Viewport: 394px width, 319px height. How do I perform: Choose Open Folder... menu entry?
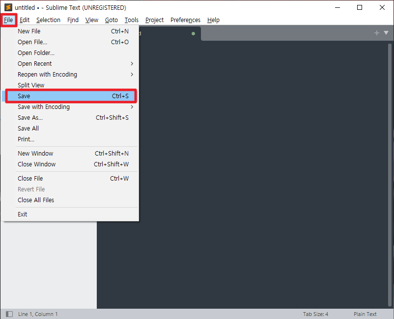click(x=70, y=53)
